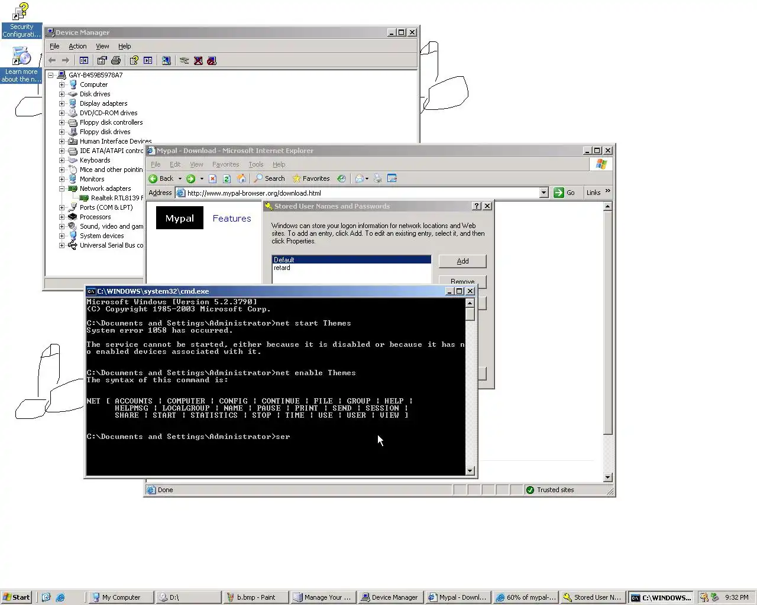757x605 pixels.
Task: Click Add in Stored User Names dialog
Action: pos(462,261)
